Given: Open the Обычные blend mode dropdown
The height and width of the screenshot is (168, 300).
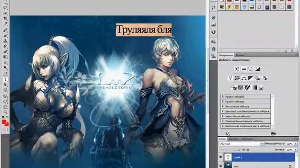Looking at the screenshot, I should [x=241, y=144].
